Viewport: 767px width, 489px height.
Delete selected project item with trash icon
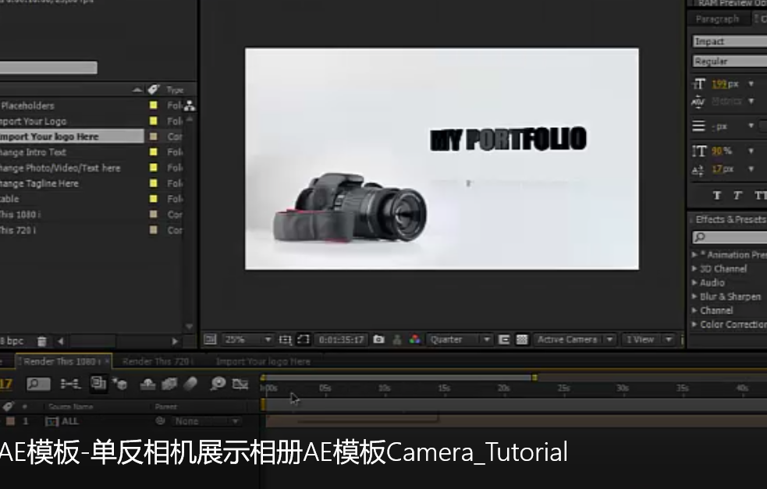click(x=42, y=342)
